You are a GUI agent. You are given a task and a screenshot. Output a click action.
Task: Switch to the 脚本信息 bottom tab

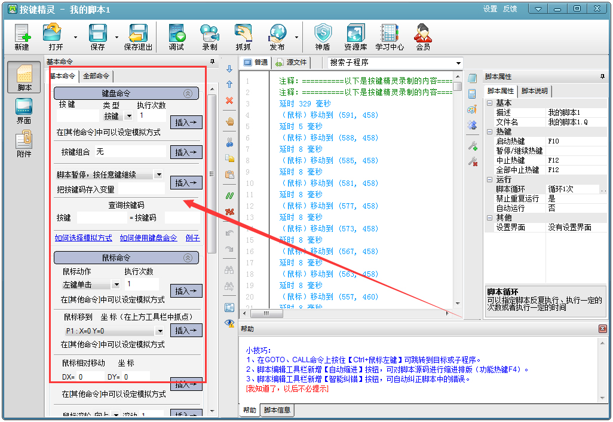point(277,410)
